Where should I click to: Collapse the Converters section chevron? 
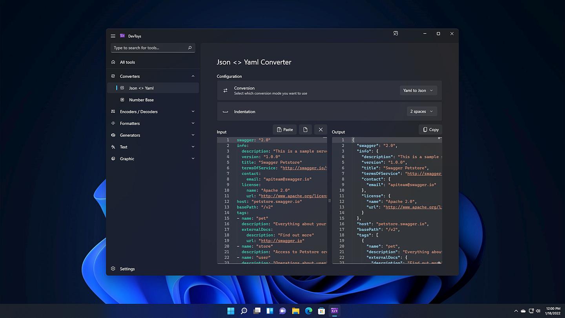193,76
